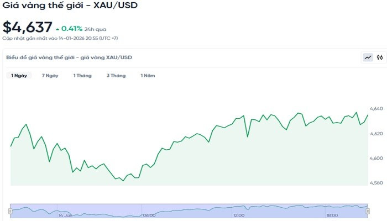Click the 12:00 marker in navigator
The height and width of the screenshot is (221, 387).
[239, 215]
